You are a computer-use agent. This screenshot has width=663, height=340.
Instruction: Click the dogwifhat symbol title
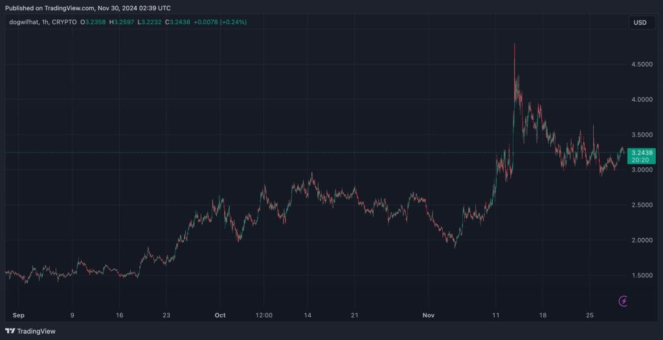pos(25,22)
